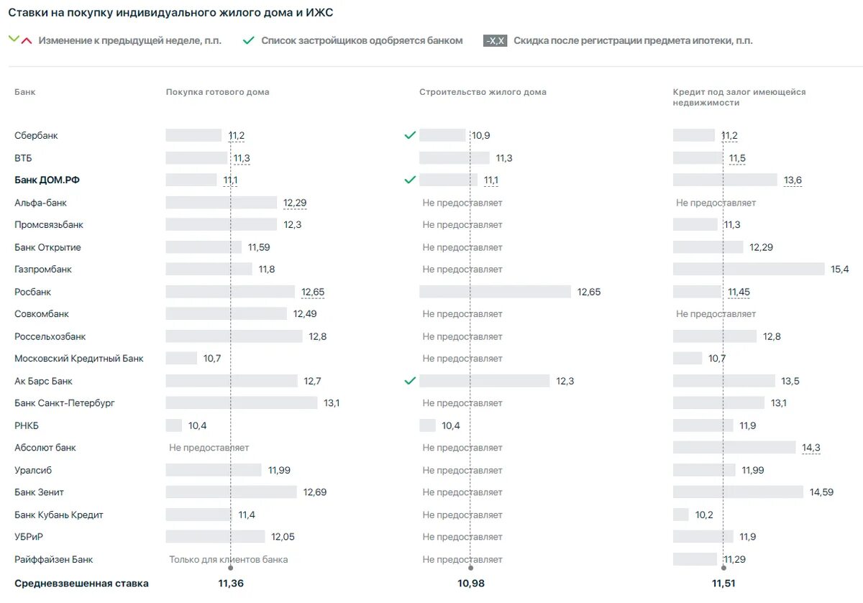Click the green checkmark in the Банк ДОМ.РФ row
This screenshot has height=603, width=863.
click(410, 180)
